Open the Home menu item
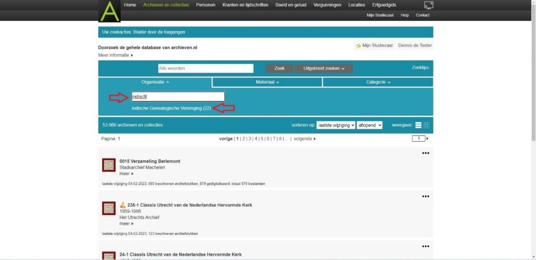Image resolution: width=536 pixels, height=260 pixels. pos(130,5)
